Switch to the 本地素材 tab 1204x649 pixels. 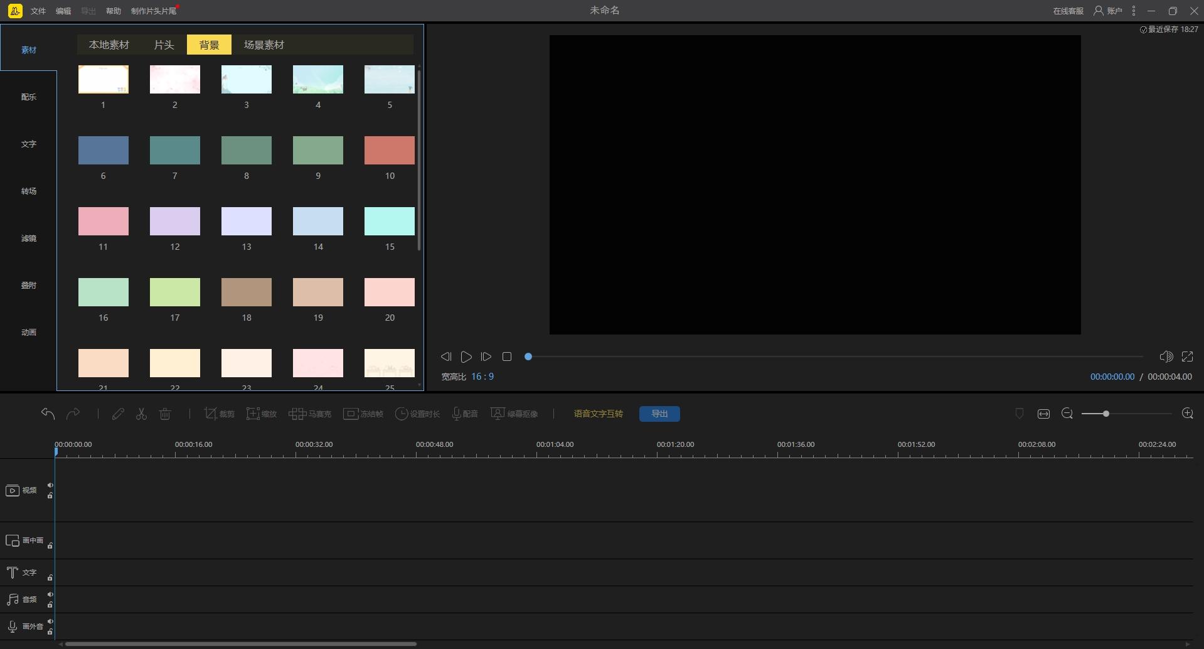click(109, 45)
